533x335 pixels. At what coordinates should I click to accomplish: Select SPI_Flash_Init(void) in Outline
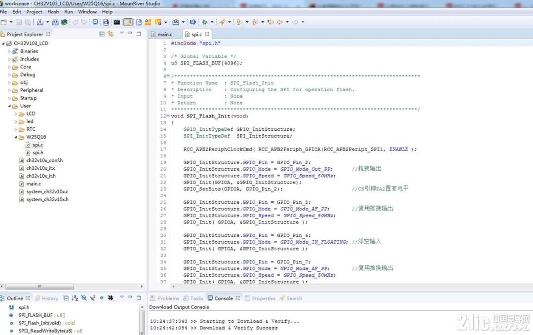46,323
